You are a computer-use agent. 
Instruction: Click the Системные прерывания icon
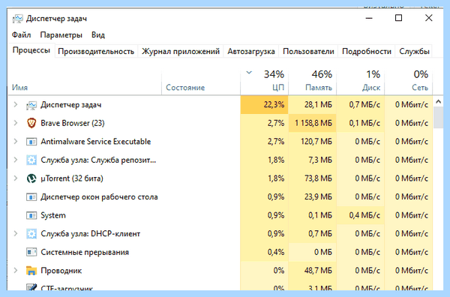31,252
